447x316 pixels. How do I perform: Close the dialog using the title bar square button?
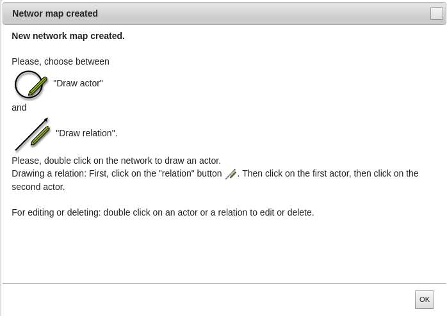(x=437, y=13)
